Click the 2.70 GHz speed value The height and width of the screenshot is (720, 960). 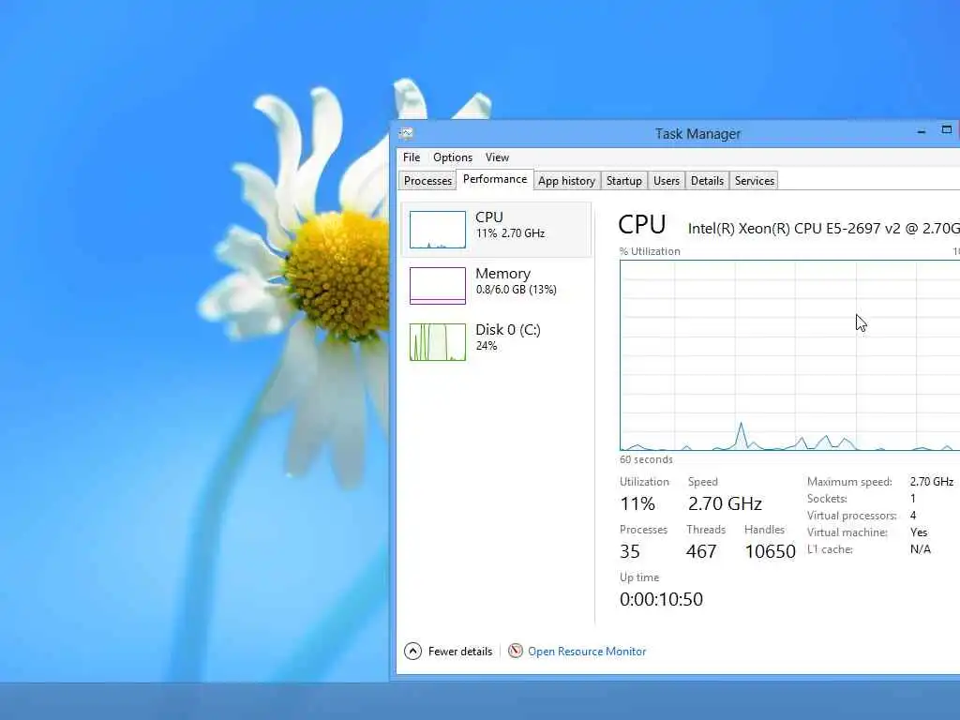click(725, 503)
